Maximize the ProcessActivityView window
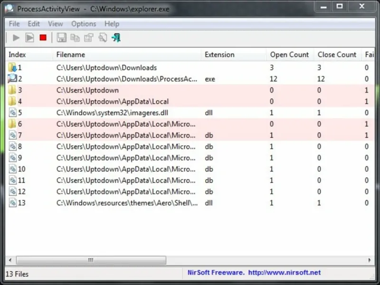 (340, 6)
